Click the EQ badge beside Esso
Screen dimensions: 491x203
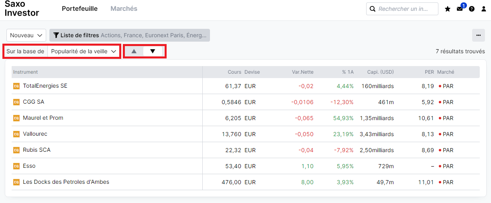[16, 166]
